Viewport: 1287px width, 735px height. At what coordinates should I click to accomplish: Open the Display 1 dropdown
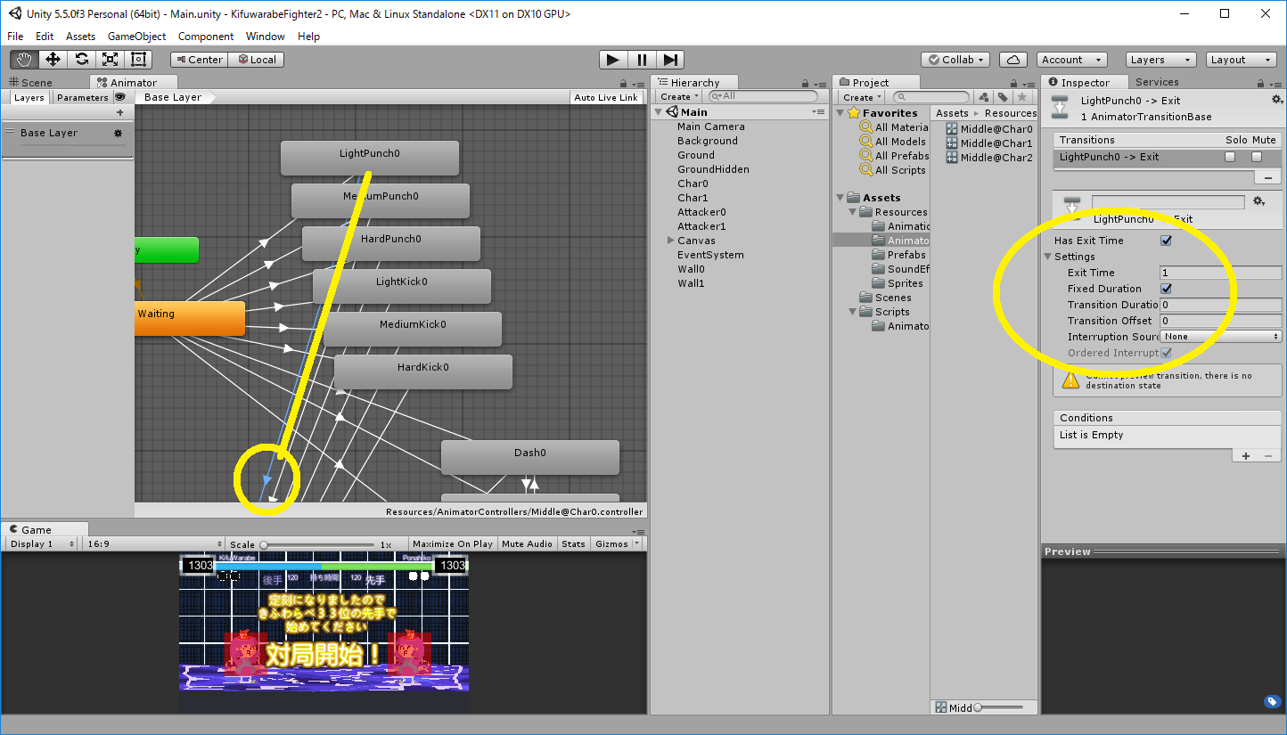[x=41, y=543]
